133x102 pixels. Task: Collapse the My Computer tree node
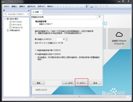click(x=5, y=19)
